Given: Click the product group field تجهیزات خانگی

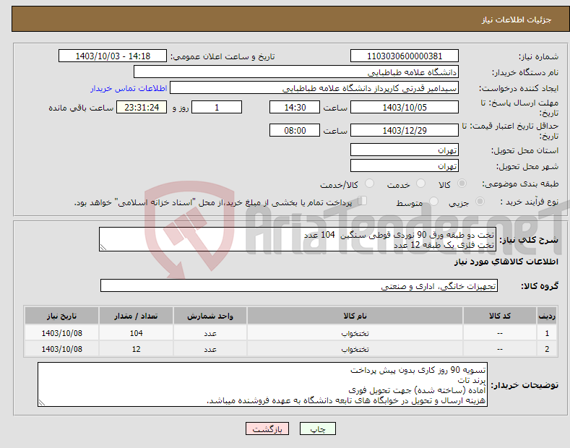Looking at the screenshot, I should coord(299,286).
